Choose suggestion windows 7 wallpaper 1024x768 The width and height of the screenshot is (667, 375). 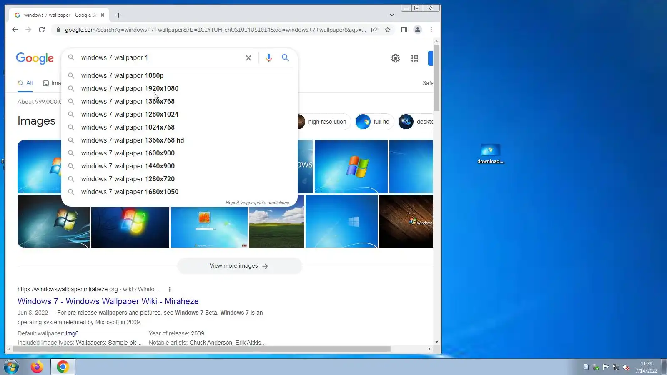click(179, 127)
